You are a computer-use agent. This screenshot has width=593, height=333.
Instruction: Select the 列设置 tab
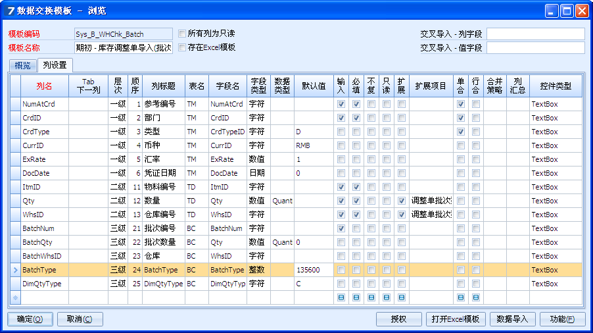(x=54, y=65)
